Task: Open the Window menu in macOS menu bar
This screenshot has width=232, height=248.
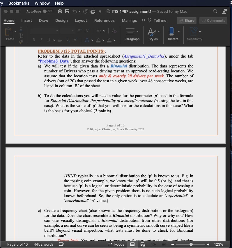Action: coord(42,3)
